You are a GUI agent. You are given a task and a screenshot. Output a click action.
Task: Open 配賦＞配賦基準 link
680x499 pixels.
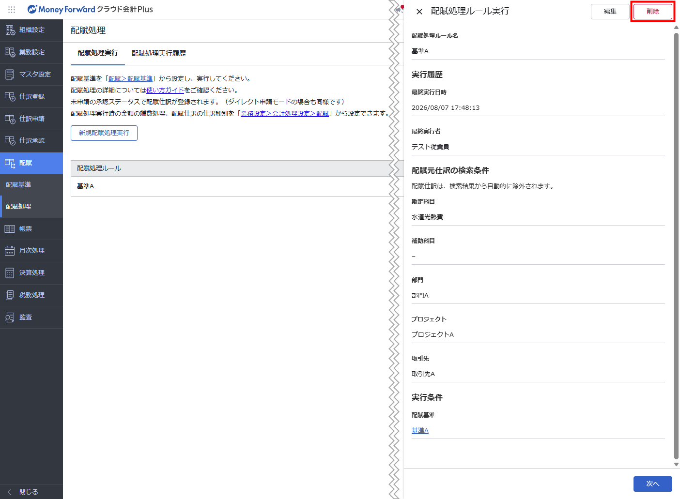point(130,79)
